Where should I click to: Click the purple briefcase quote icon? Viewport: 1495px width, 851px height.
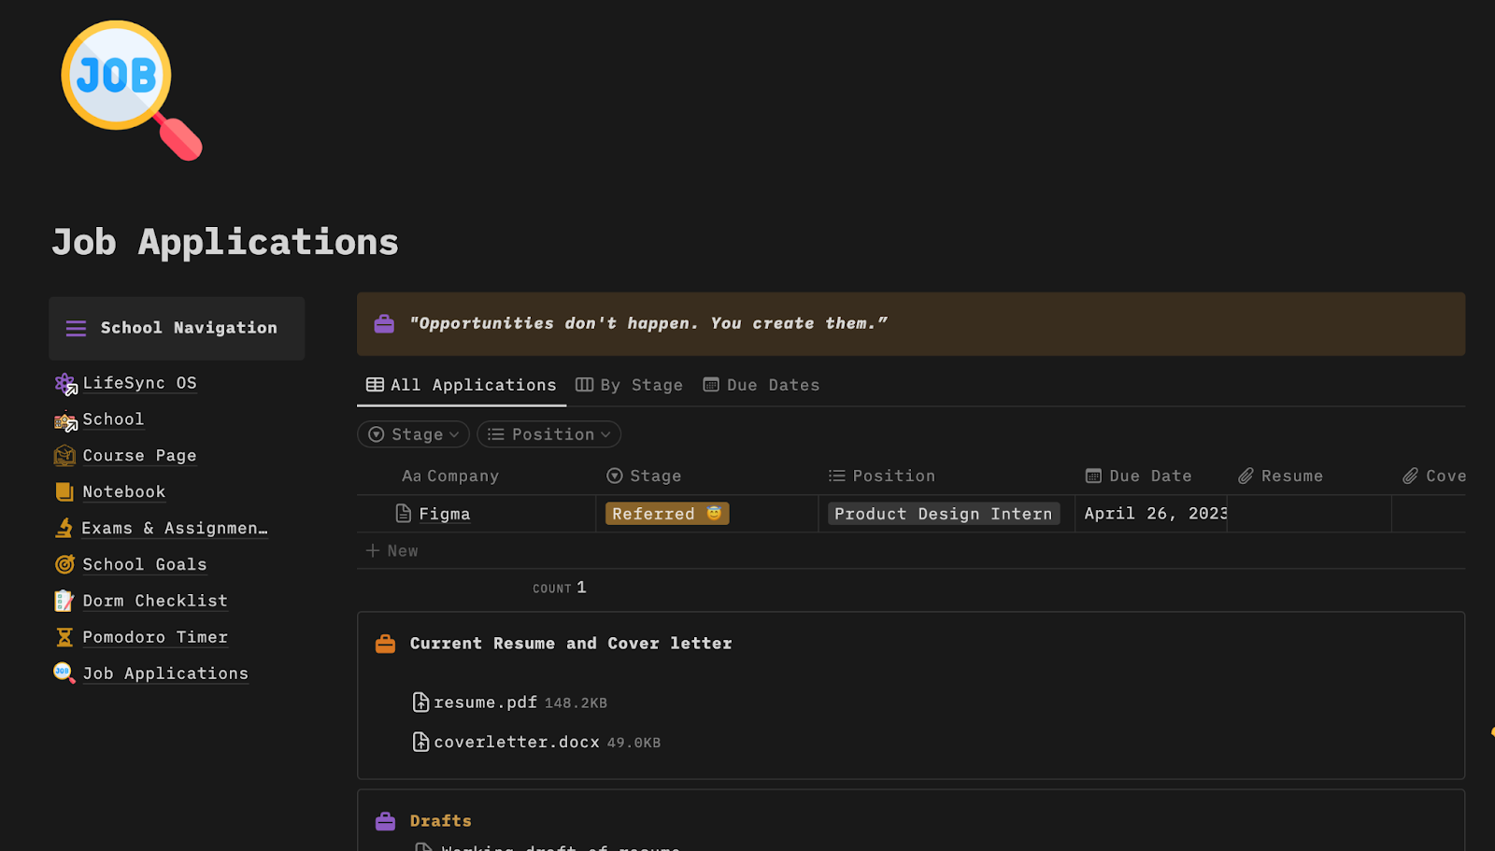point(384,324)
